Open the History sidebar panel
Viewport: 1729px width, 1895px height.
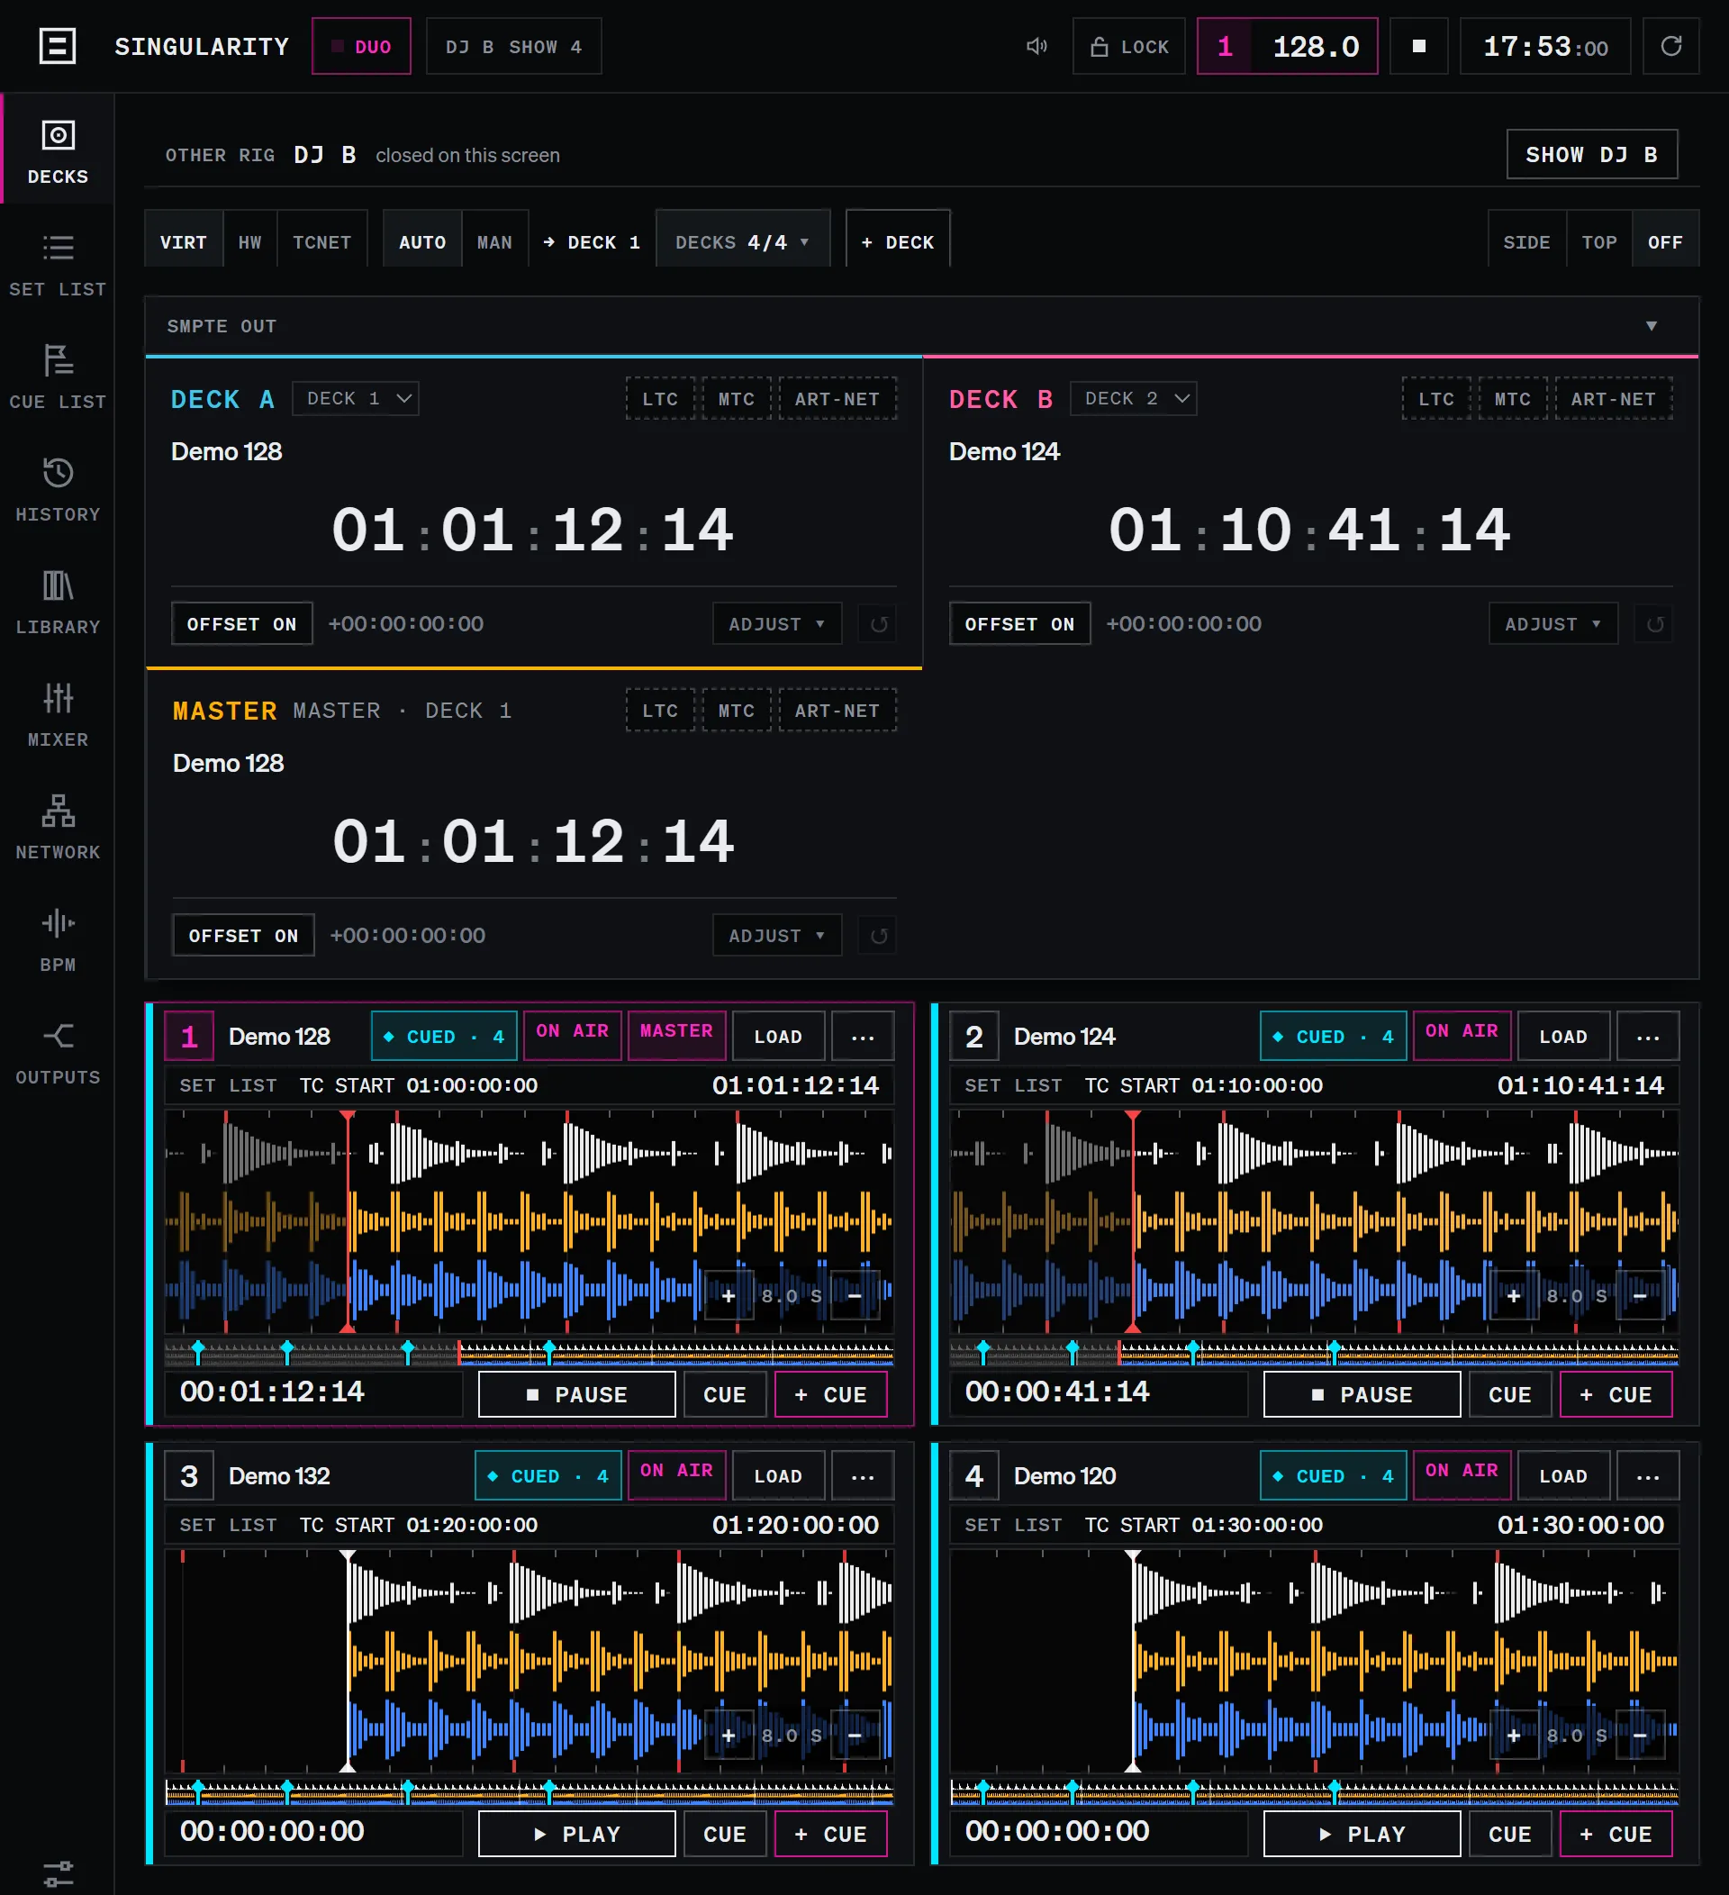(58, 491)
